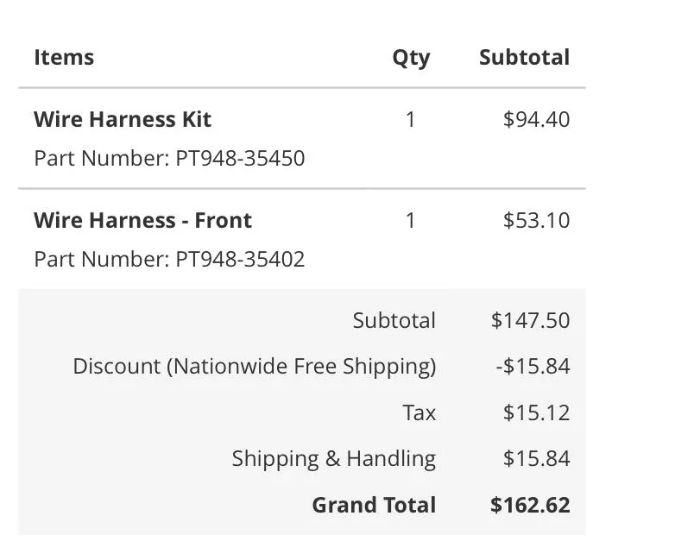
Task: Click the -$15.84 discount amount
Action: pos(533,367)
